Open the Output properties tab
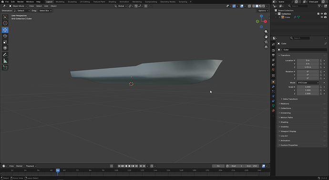This screenshot has height=180, width=329. pyautogui.click(x=273, y=55)
